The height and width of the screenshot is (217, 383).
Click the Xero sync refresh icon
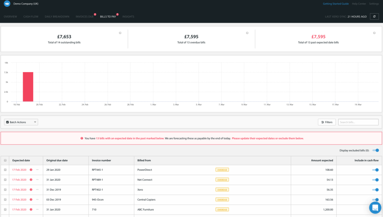tap(374, 16)
